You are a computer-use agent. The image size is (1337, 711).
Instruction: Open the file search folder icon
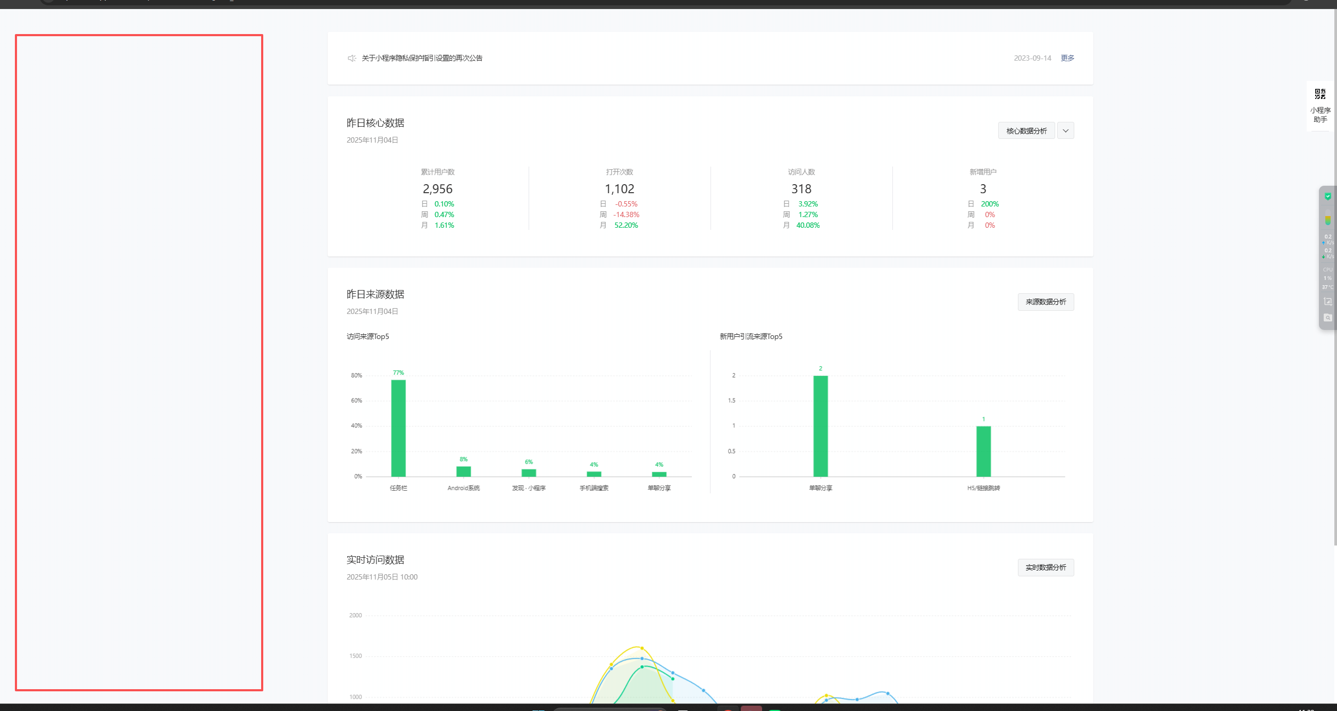1327,318
